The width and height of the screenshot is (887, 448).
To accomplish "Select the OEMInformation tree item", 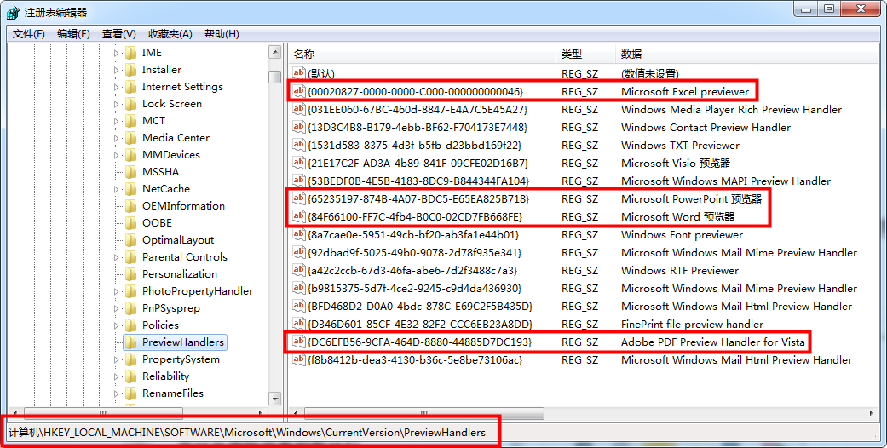I will coord(183,206).
